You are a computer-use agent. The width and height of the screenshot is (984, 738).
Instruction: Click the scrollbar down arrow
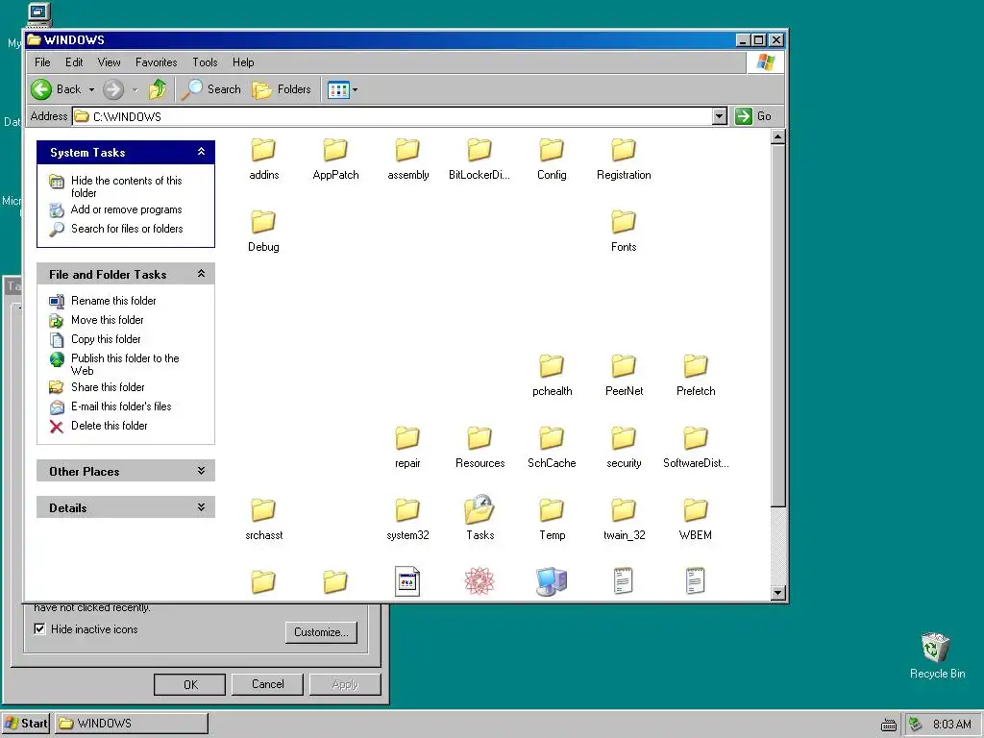pos(777,592)
